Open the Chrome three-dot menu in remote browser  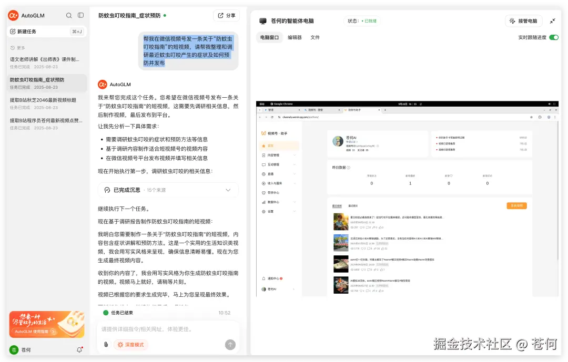tap(555, 117)
